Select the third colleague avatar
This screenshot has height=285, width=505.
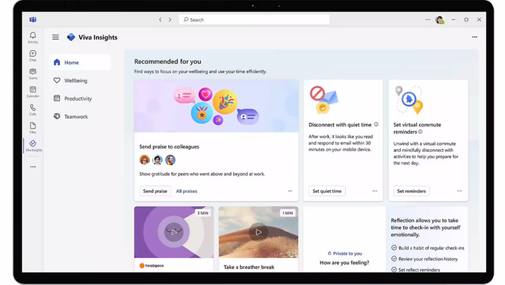click(x=170, y=159)
